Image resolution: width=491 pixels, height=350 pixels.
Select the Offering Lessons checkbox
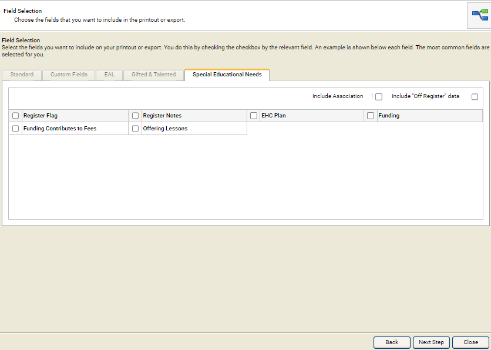(x=136, y=129)
